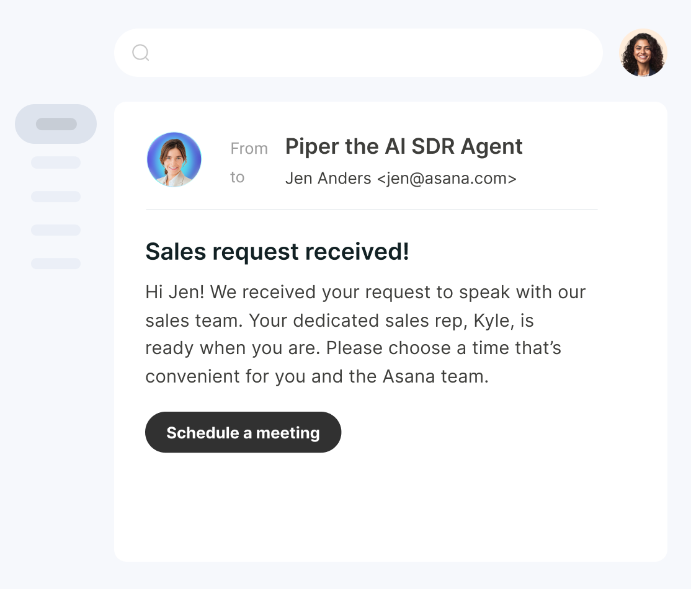This screenshot has width=691, height=589.
Task: Click the bottom sidebar navigation item
Action: coord(55,263)
